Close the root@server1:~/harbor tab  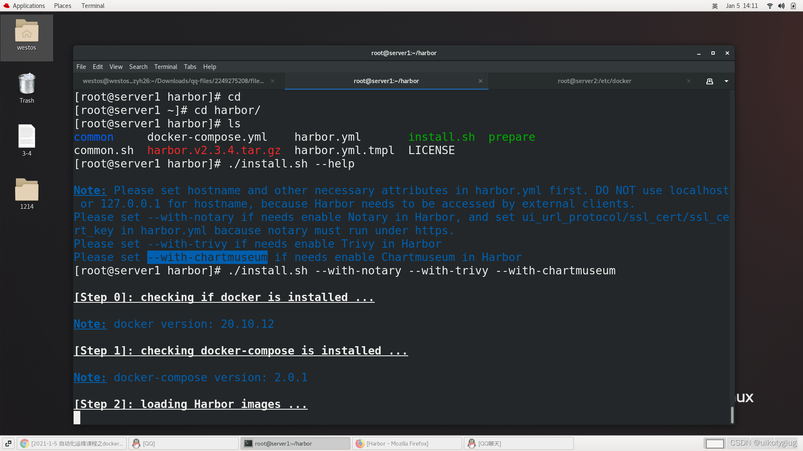point(481,81)
